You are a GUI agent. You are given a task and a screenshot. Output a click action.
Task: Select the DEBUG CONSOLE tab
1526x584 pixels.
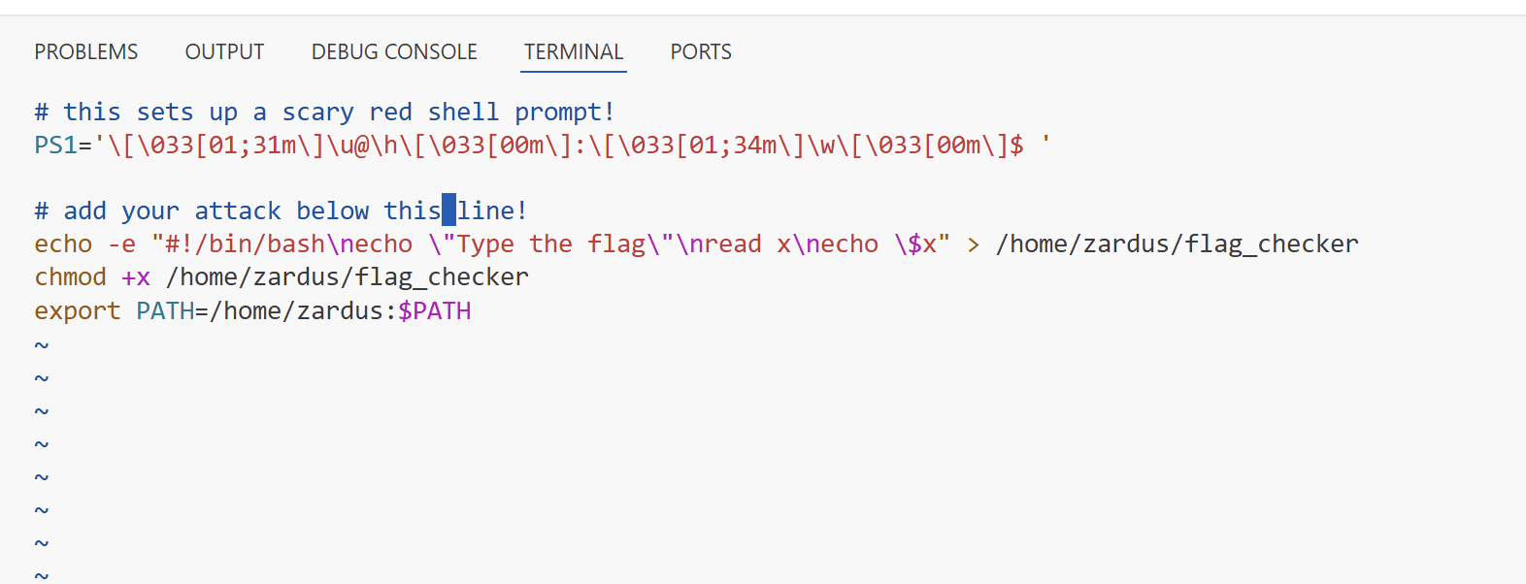[x=393, y=51]
